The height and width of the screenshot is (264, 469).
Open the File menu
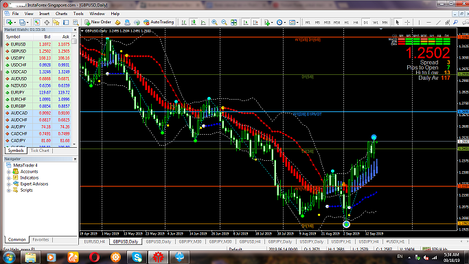click(x=15, y=14)
